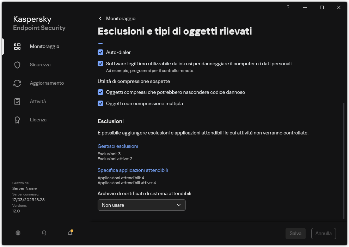Open the support headset icon
Screen dimensions: 349x247
[x=44, y=233]
